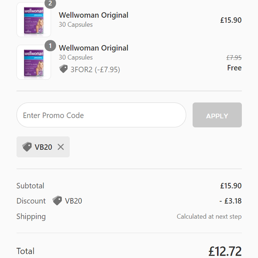Viewport: 258px width, 258px height.
Task: Open the free Wellwoman Original product thumbnail
Action: tap(34, 63)
